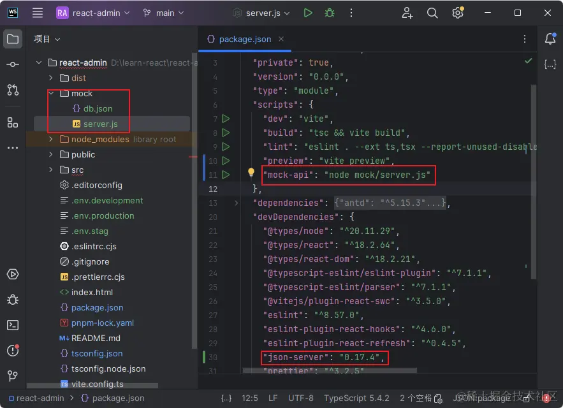Close the package.json tab
This screenshot has width=563, height=408.
tap(281, 39)
